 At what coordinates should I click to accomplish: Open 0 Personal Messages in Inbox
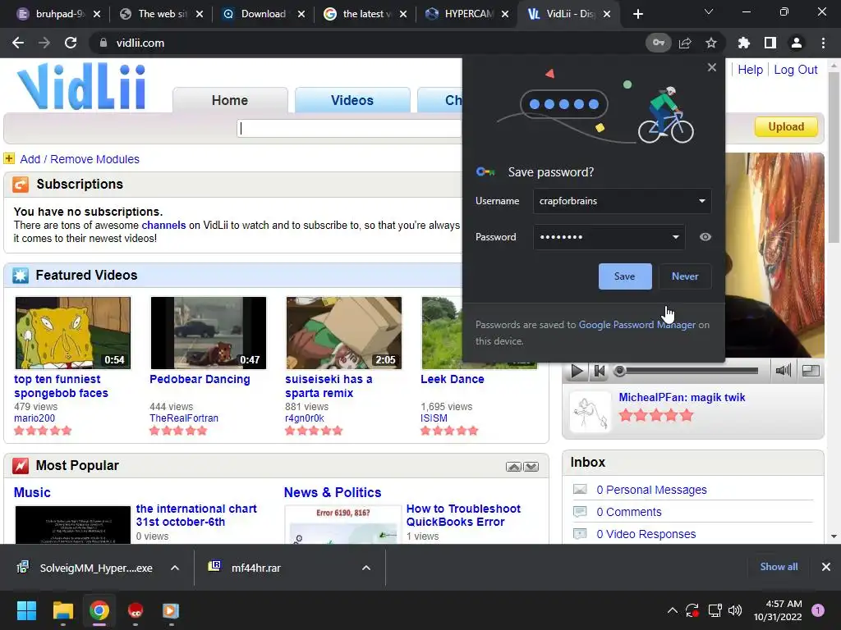[x=651, y=491]
